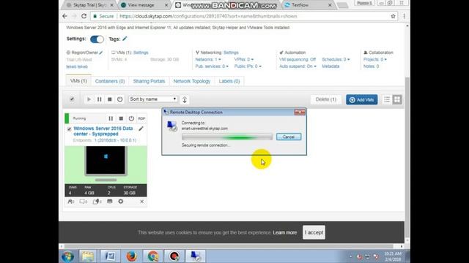Uncheck the Windows Server 2016 VM checkbox
Screen dimensions: 469x263
[x=69, y=129]
